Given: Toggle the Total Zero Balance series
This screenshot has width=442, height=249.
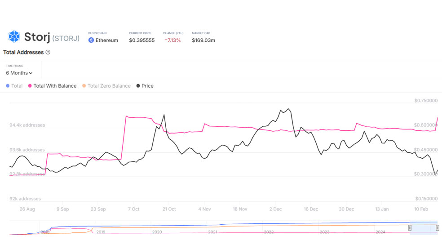Looking at the screenshot, I should pos(106,86).
